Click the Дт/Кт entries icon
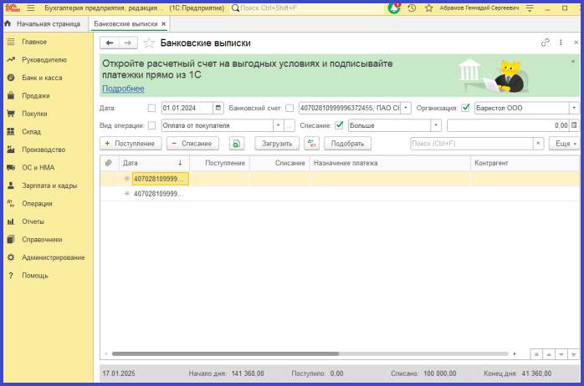 pos(311,144)
